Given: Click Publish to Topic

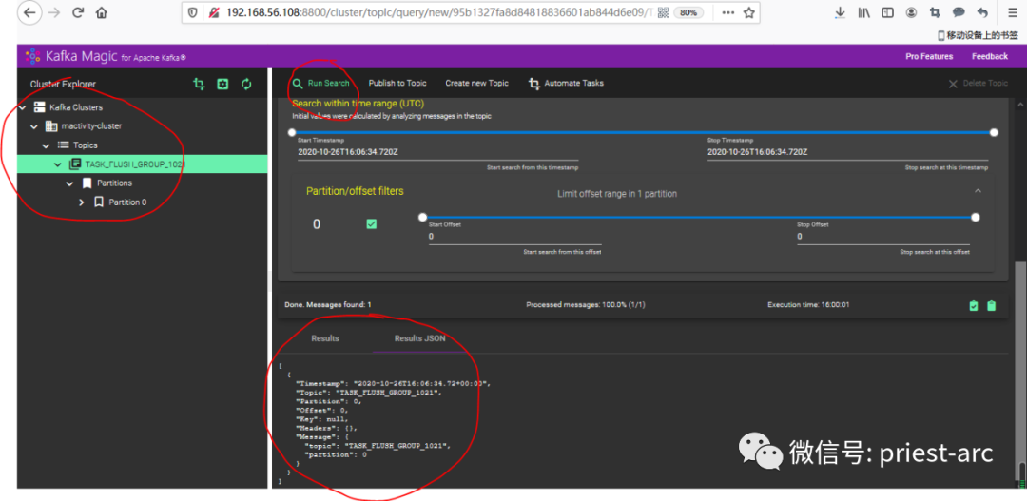Looking at the screenshot, I should (x=397, y=83).
